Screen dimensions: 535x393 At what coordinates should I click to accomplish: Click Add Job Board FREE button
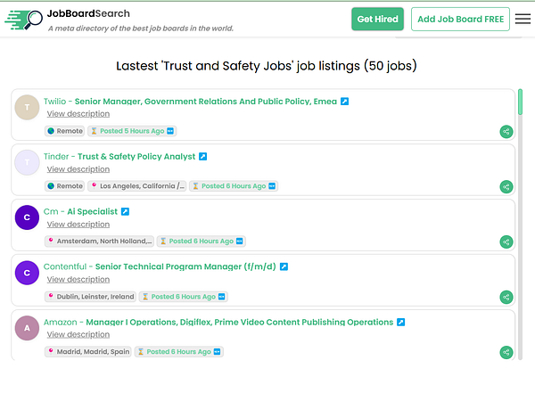(x=460, y=19)
